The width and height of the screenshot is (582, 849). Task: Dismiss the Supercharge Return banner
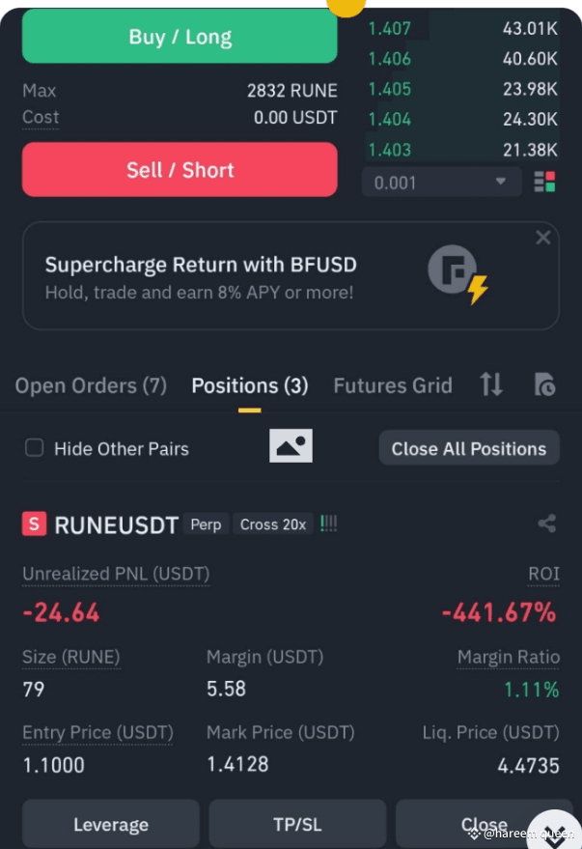pyautogui.click(x=542, y=237)
